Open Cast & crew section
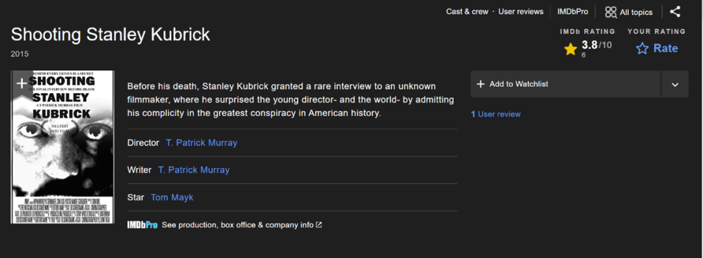 click(x=467, y=12)
